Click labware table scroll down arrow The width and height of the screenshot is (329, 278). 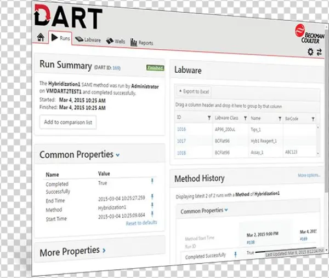coord(318,153)
